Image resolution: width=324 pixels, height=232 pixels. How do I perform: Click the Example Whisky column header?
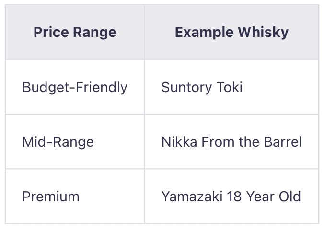pos(231,33)
